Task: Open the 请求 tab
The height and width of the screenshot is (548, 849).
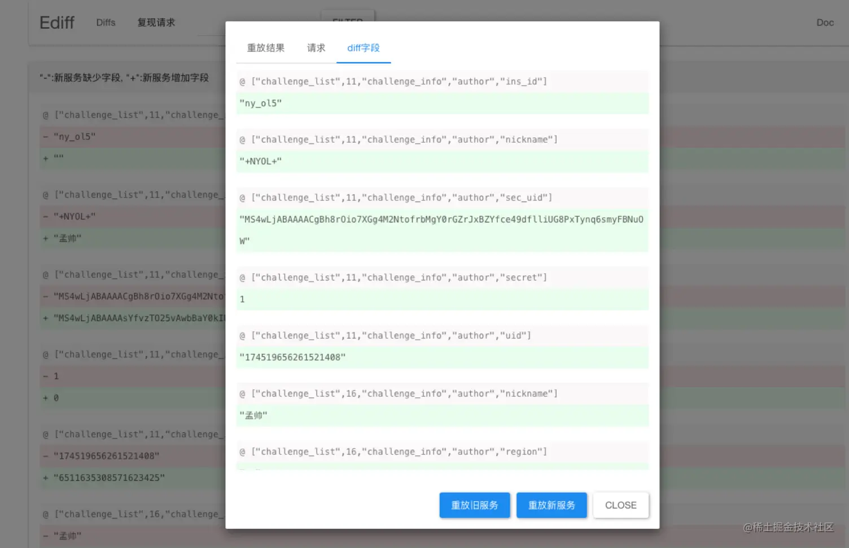Action: [x=316, y=48]
